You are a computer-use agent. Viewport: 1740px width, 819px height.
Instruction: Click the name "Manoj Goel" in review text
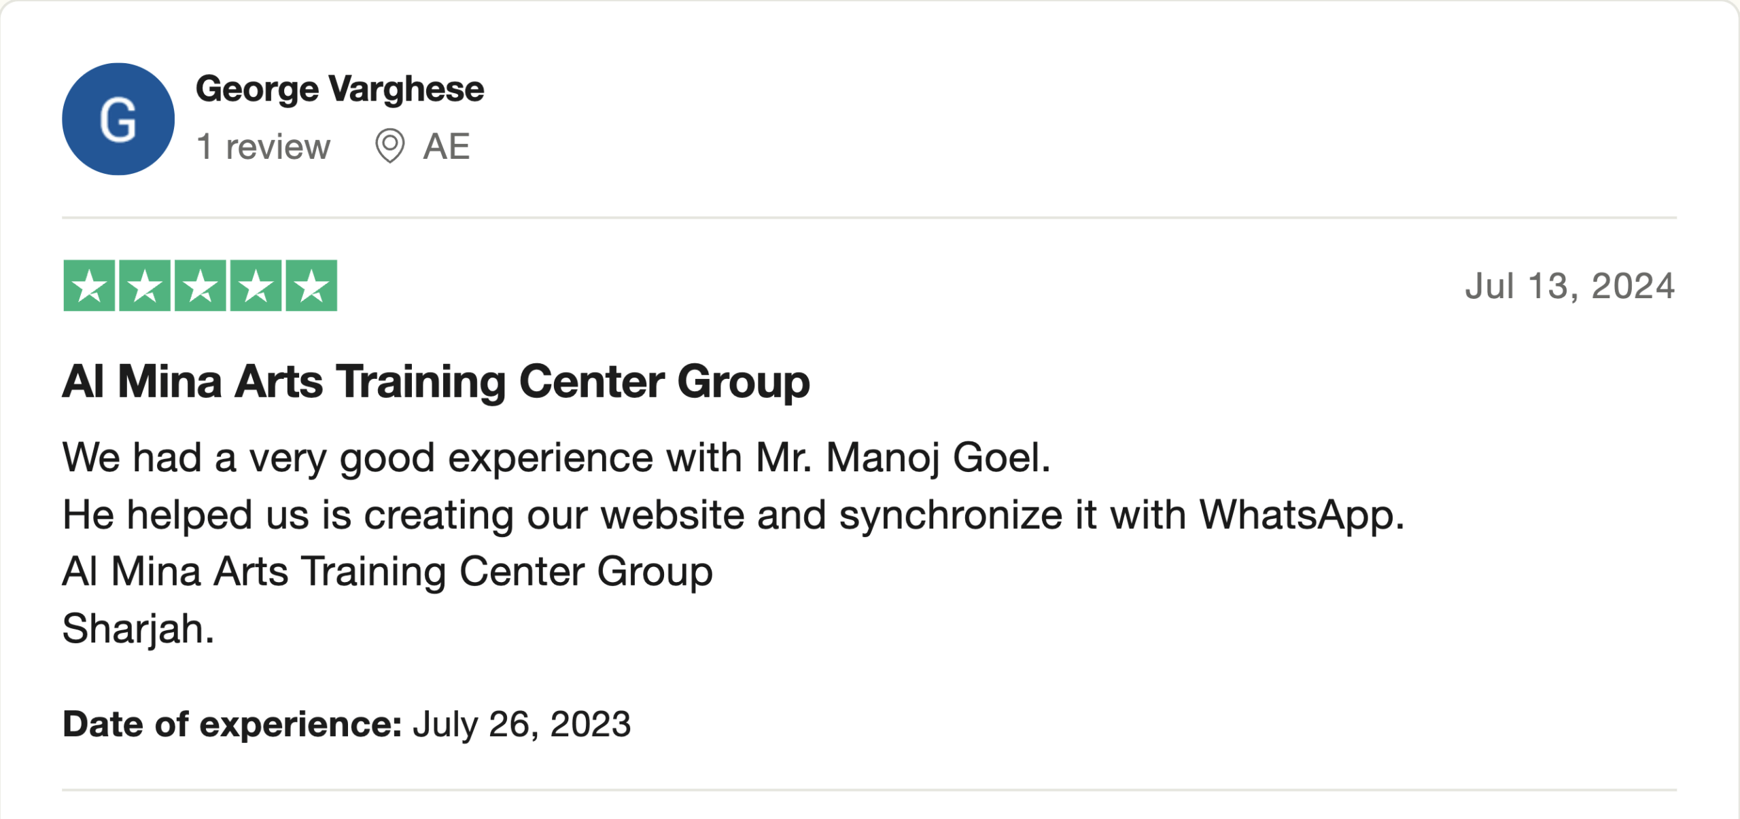pos(938,457)
